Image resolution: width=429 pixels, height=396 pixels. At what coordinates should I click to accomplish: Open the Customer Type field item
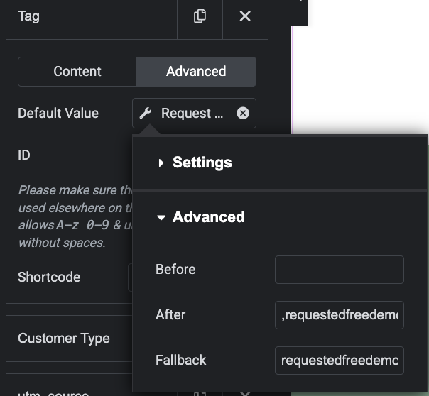[x=64, y=338]
